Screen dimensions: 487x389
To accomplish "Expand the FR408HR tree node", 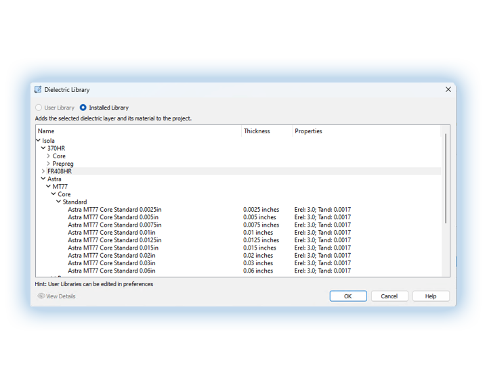I will click(43, 171).
